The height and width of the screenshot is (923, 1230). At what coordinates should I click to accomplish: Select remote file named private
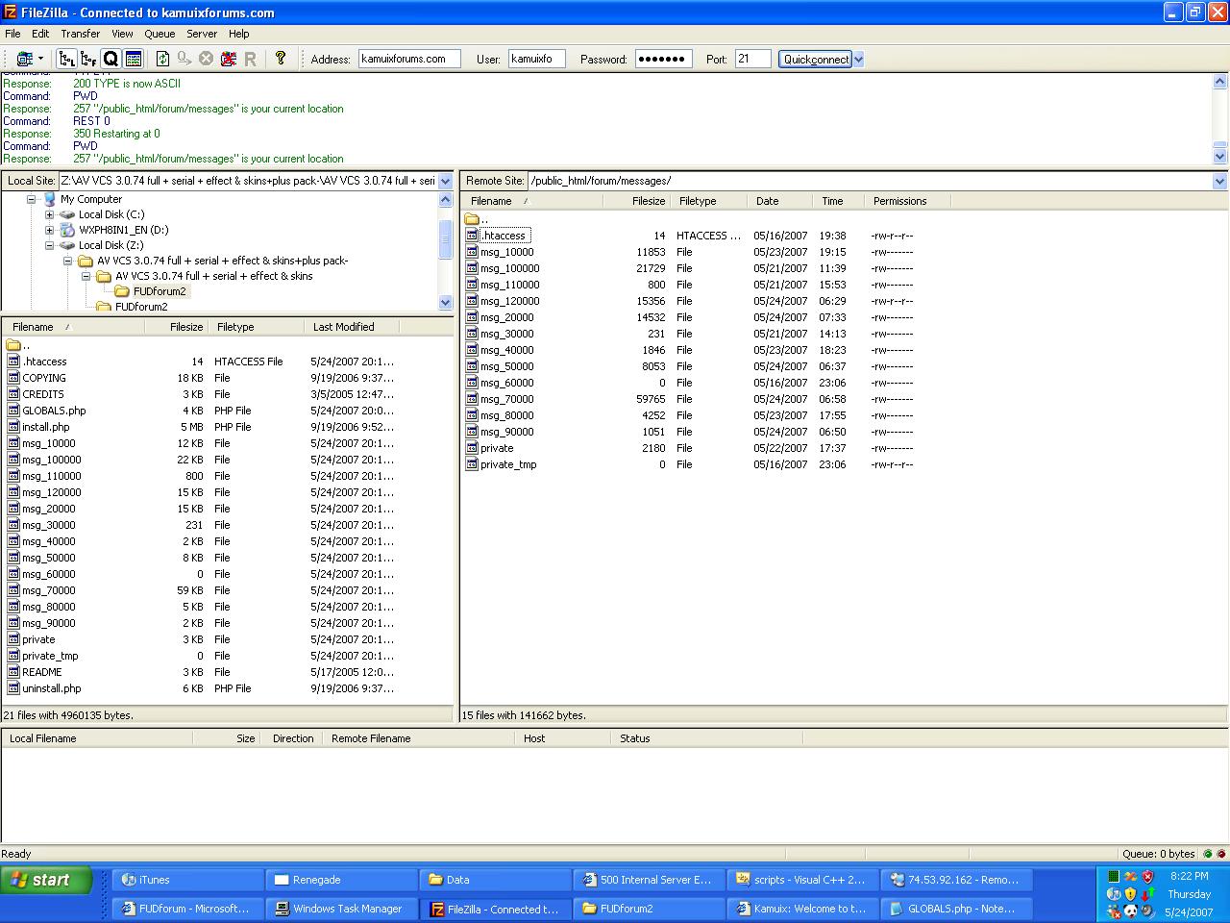[497, 448]
